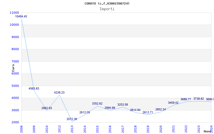Click the x-axis year 2009

[34, 129]
